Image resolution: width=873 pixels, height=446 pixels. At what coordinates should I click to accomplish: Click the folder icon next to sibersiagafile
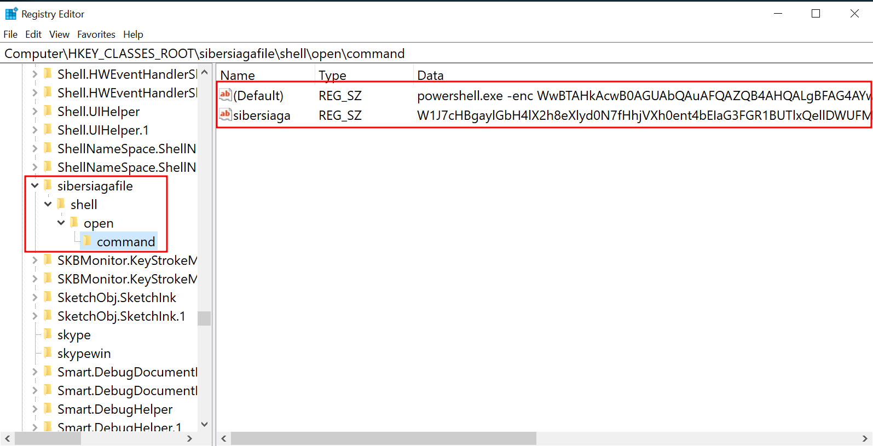click(48, 185)
